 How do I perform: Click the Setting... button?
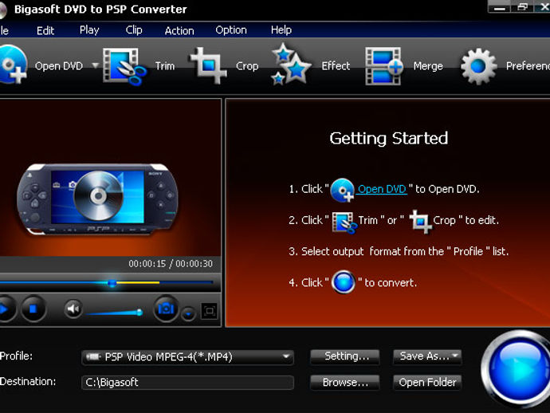tap(345, 356)
